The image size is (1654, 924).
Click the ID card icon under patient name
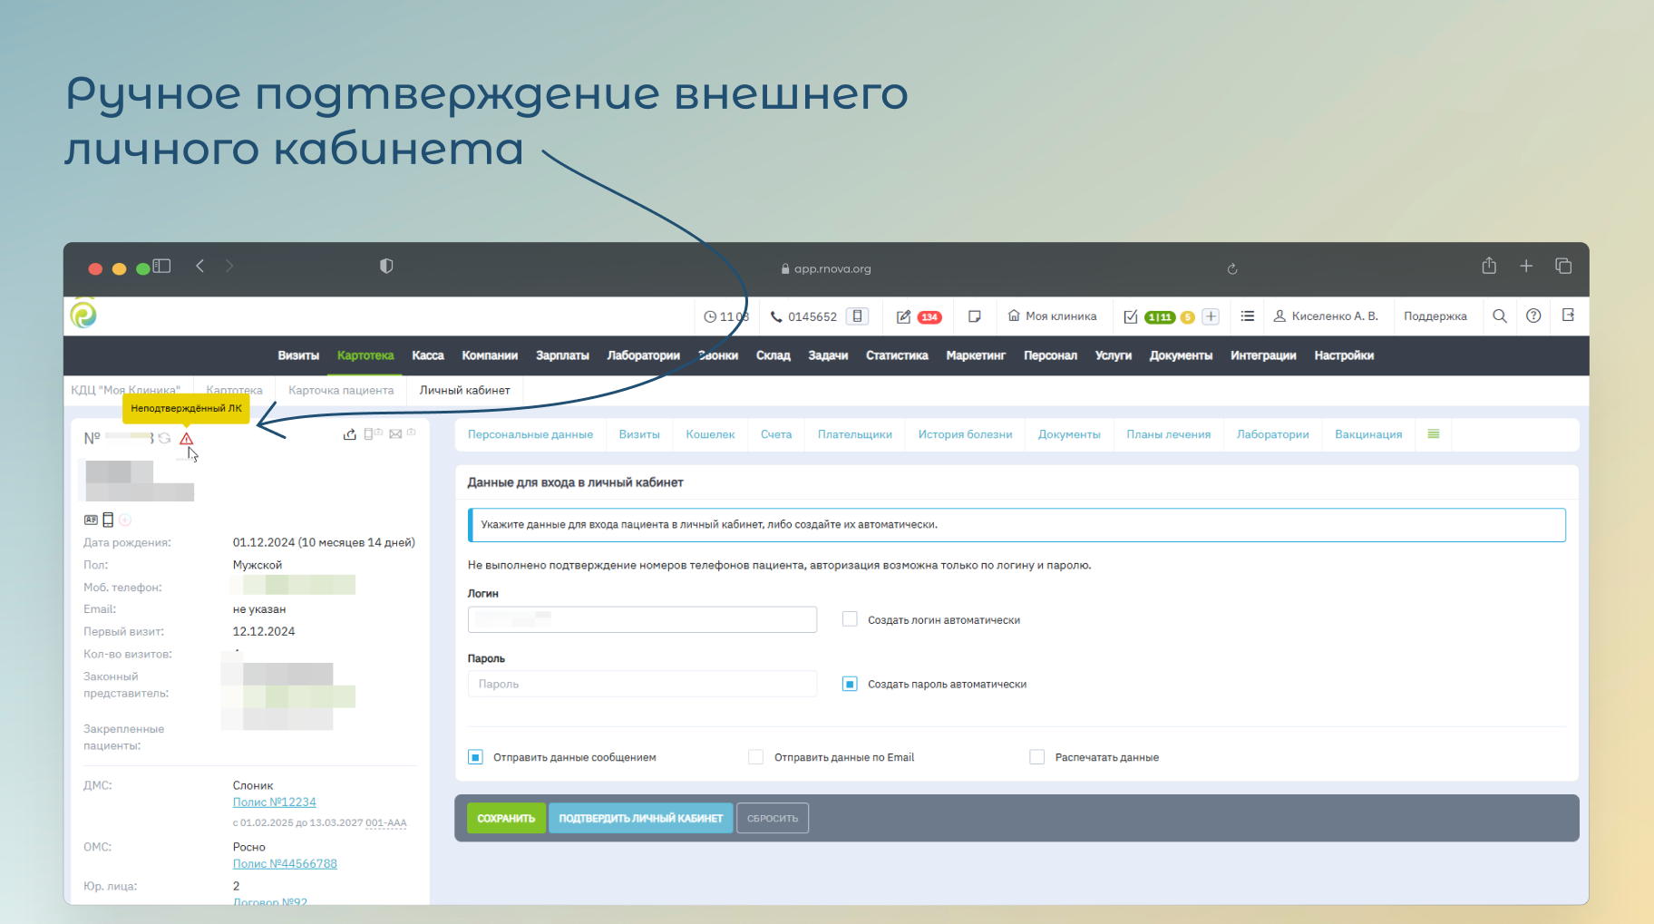(91, 520)
